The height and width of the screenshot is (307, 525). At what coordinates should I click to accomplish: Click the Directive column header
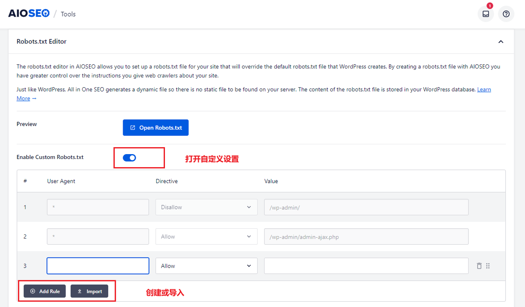(167, 181)
